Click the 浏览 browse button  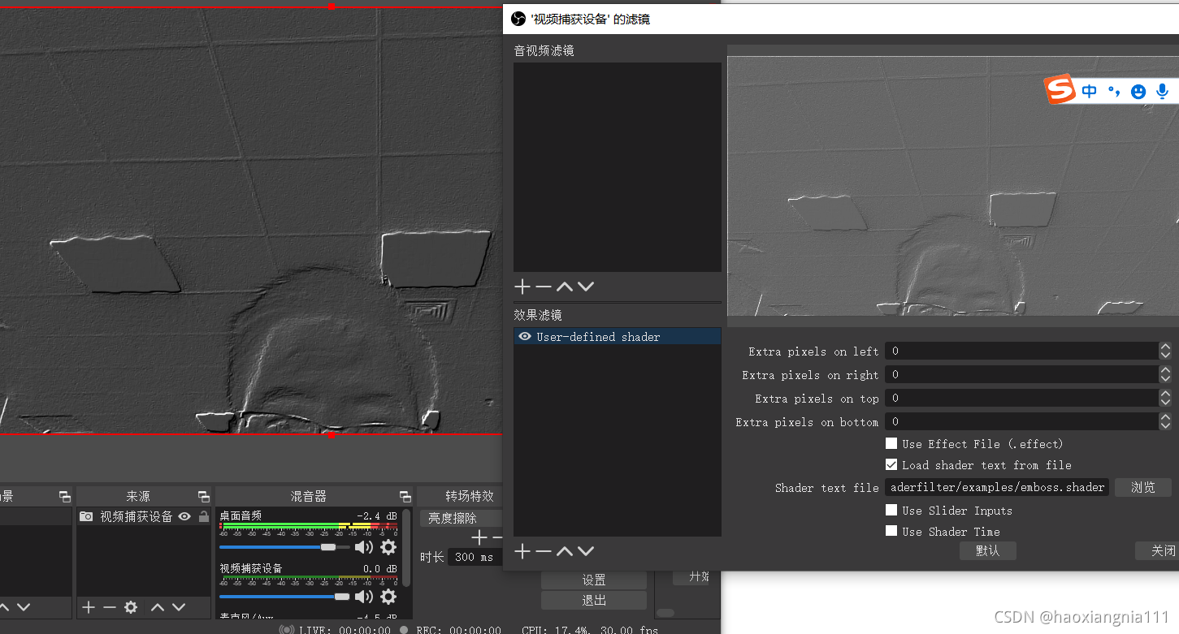(1143, 487)
